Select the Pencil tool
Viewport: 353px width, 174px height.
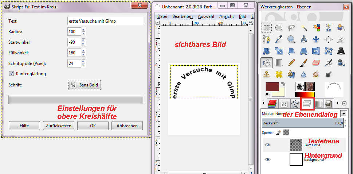coord(291,63)
